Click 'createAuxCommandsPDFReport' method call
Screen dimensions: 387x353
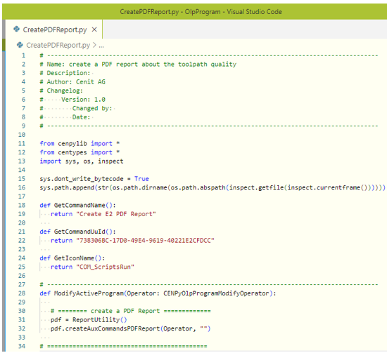[x=113, y=329]
